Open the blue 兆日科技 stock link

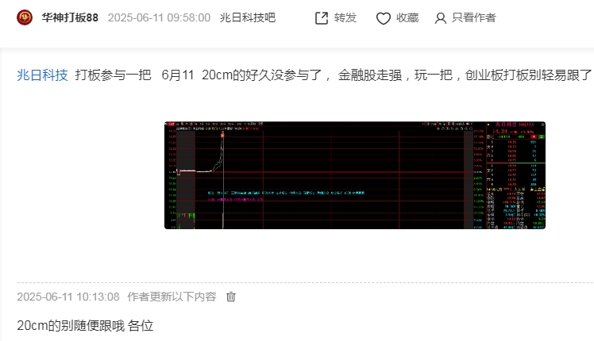pyautogui.click(x=42, y=75)
